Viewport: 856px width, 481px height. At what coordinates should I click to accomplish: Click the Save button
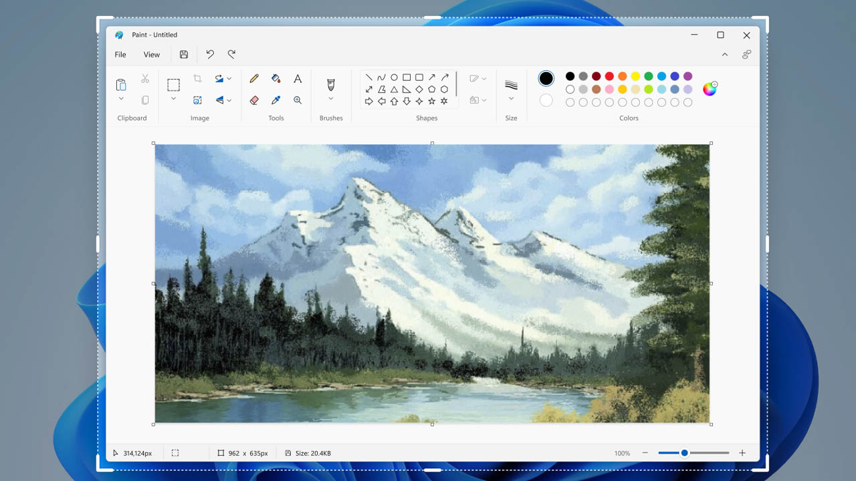tap(183, 54)
